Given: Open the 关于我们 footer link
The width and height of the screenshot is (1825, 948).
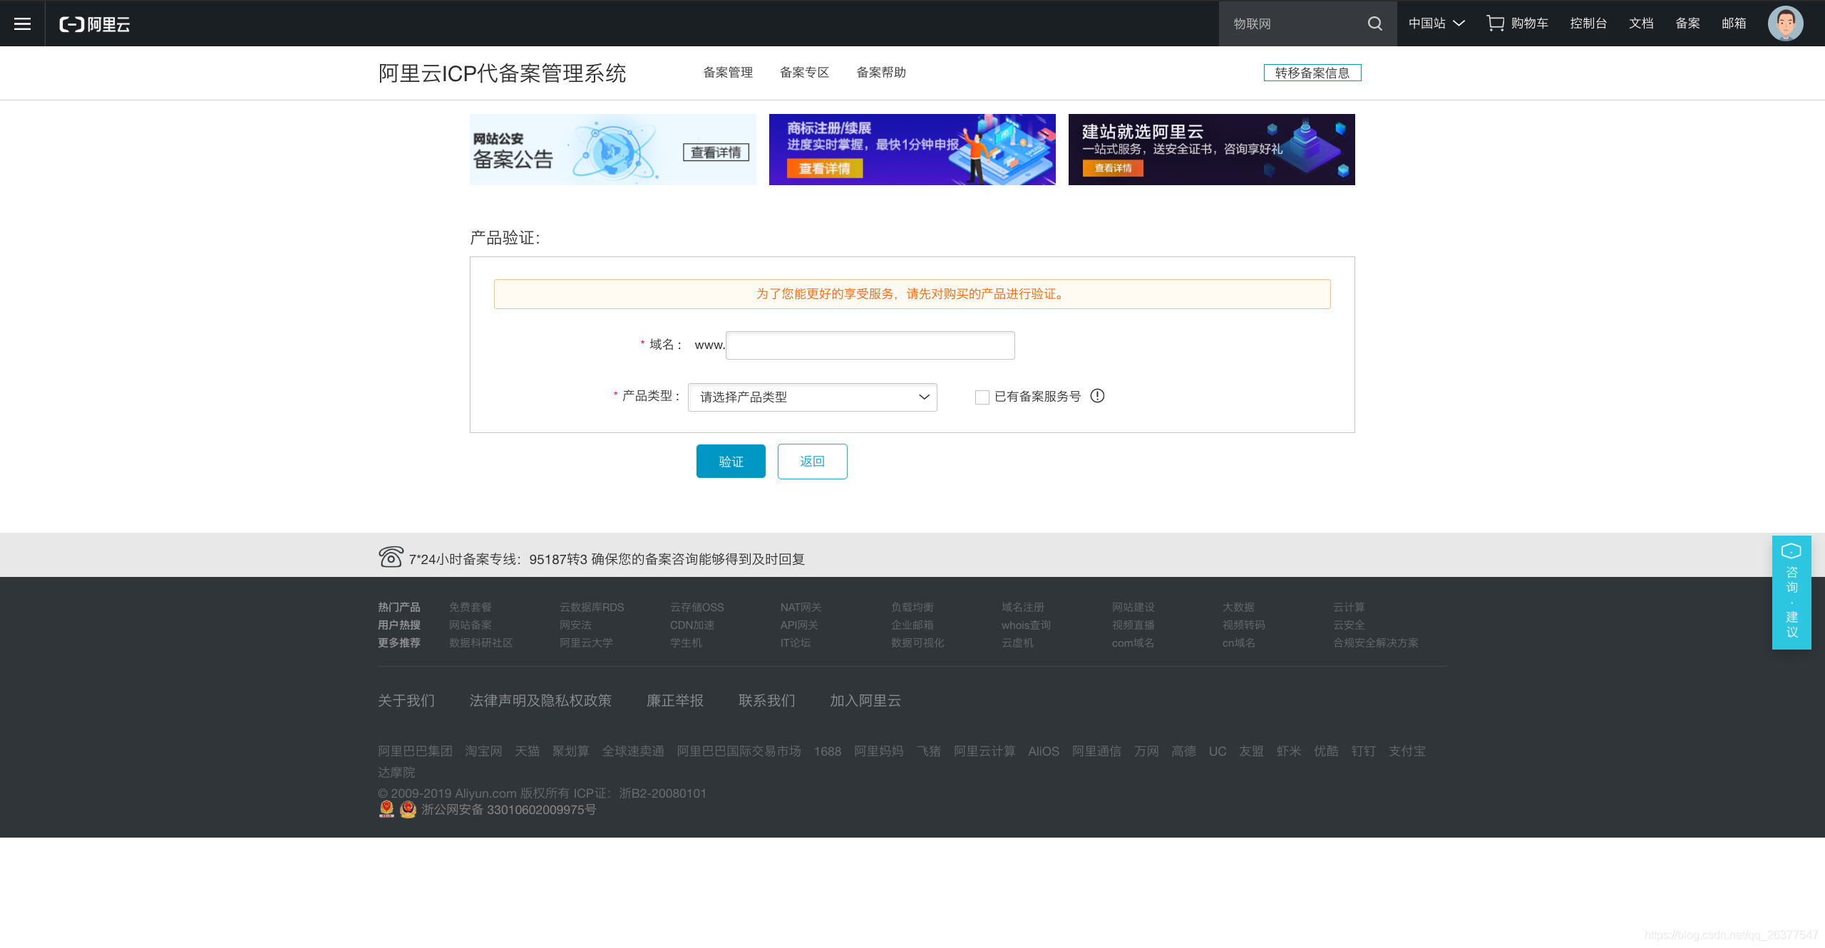Looking at the screenshot, I should click(406, 701).
